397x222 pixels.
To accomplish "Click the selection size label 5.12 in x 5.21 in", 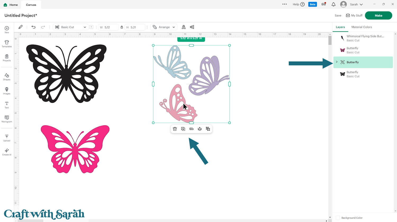I will [191, 39].
